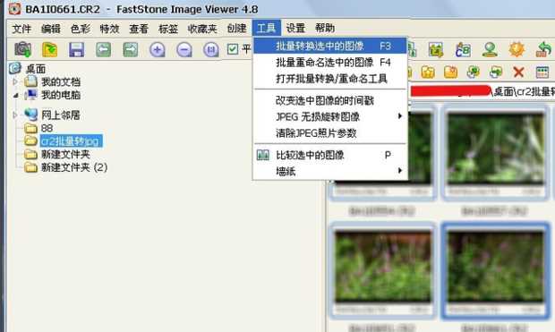555x332 pixels.
Task: Open the 帮助 menu
Action: 325,28
